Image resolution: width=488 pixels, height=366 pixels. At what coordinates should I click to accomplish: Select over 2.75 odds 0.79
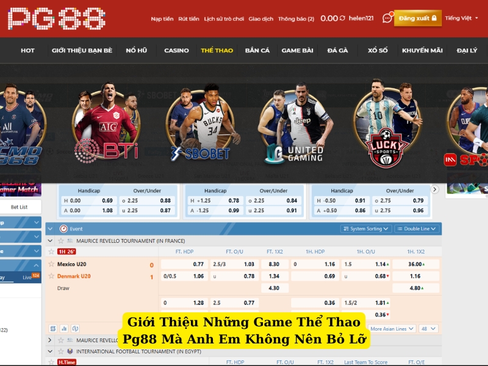coord(400,201)
